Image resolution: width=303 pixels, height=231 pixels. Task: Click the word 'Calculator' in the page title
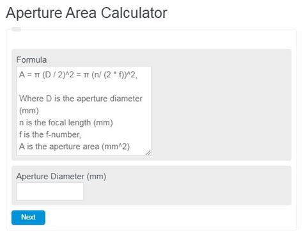[x=134, y=13]
